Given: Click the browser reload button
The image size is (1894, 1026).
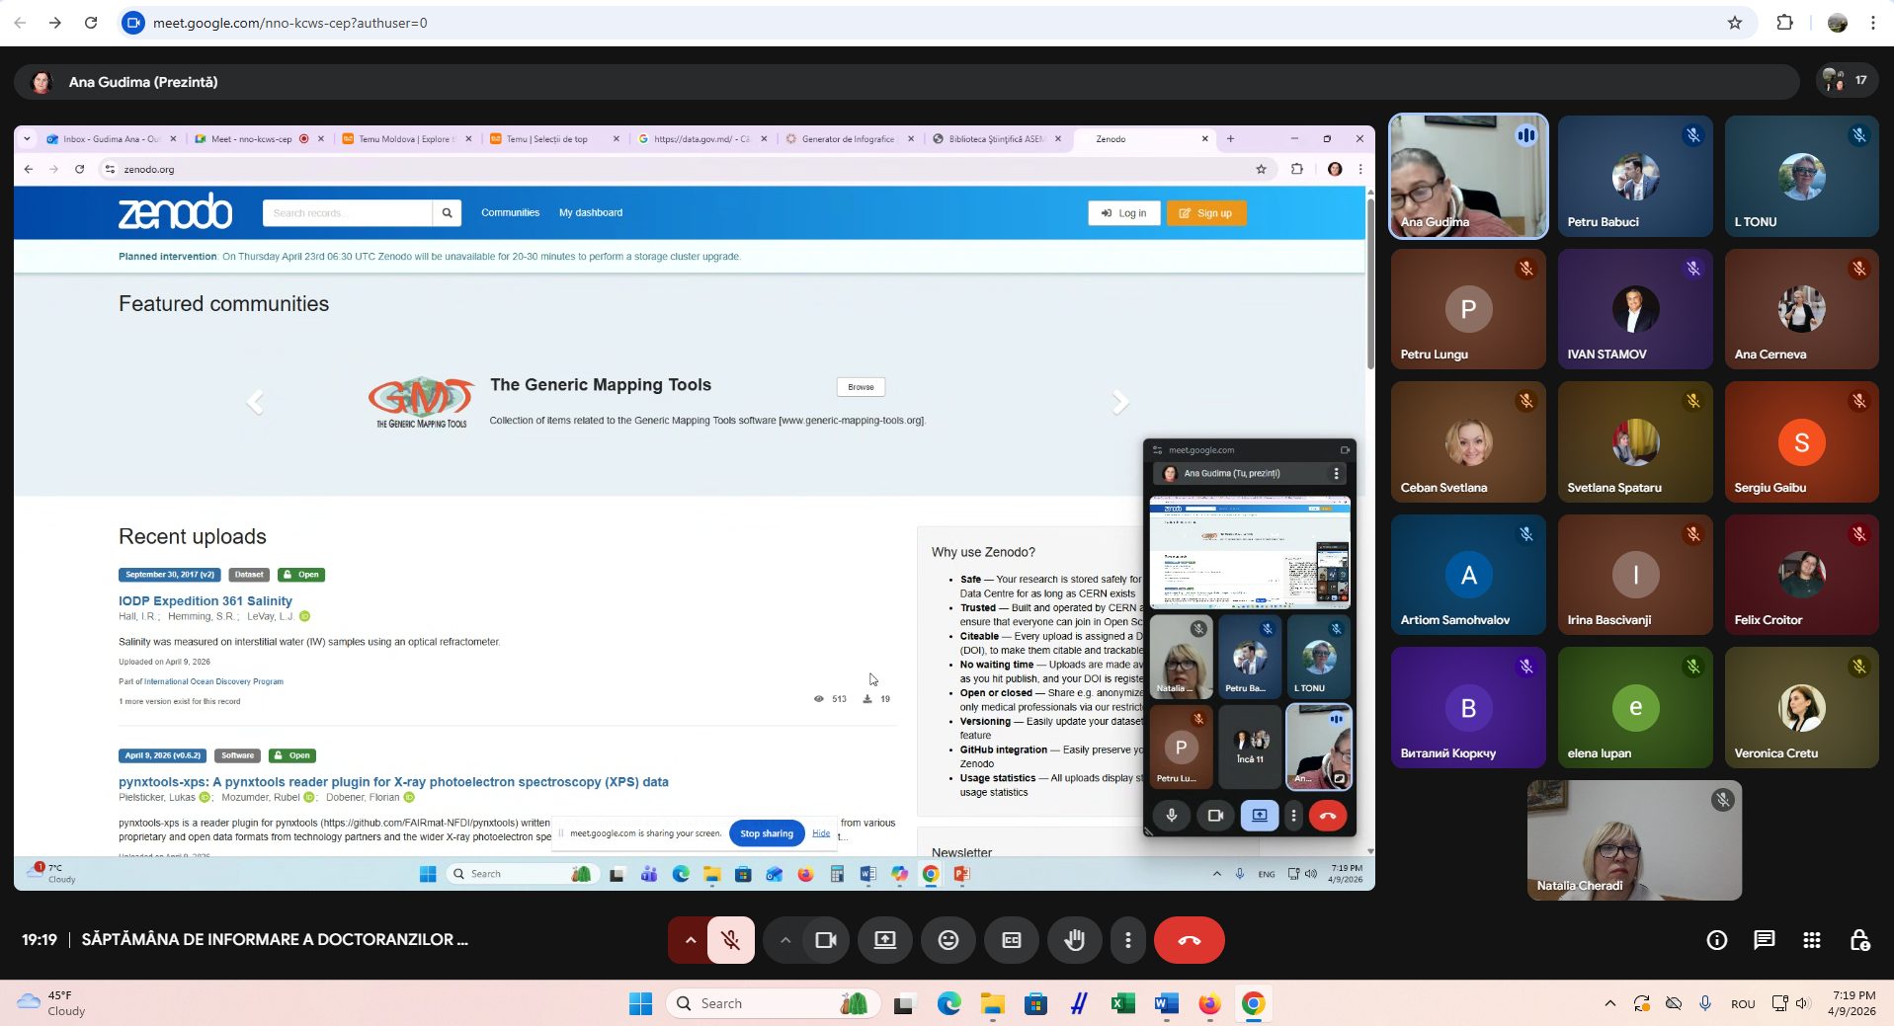Looking at the screenshot, I should pyautogui.click(x=91, y=23).
